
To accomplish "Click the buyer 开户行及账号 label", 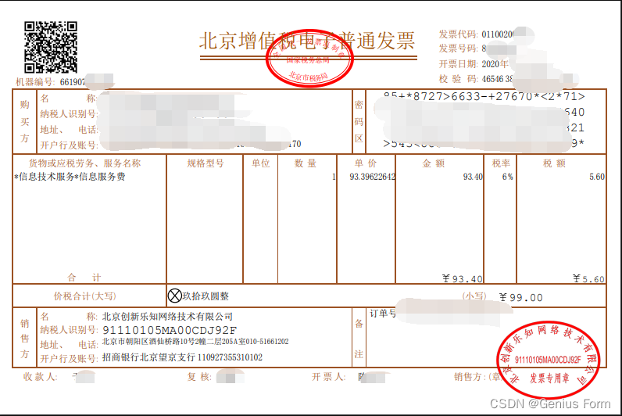I will tap(68, 145).
